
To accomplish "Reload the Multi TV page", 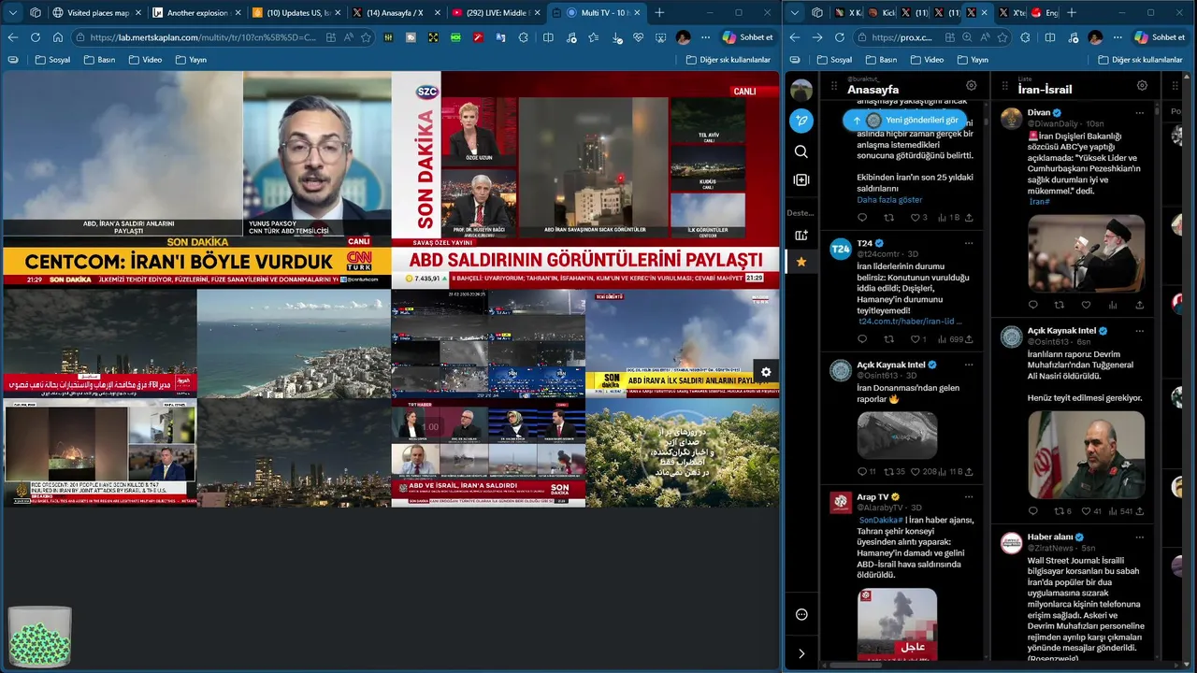I will click(x=36, y=37).
